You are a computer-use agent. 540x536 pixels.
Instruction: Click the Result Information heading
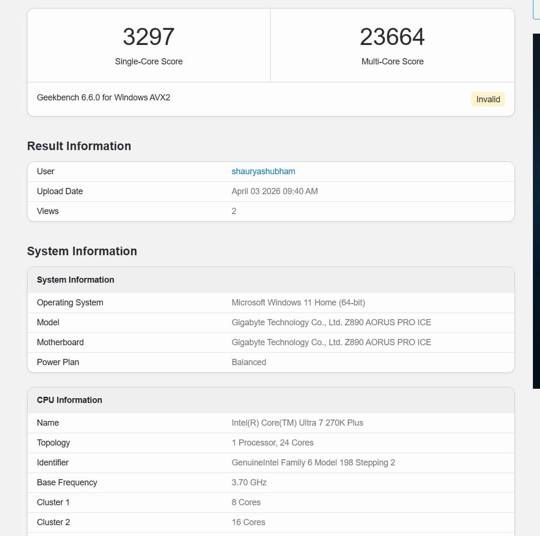79,146
